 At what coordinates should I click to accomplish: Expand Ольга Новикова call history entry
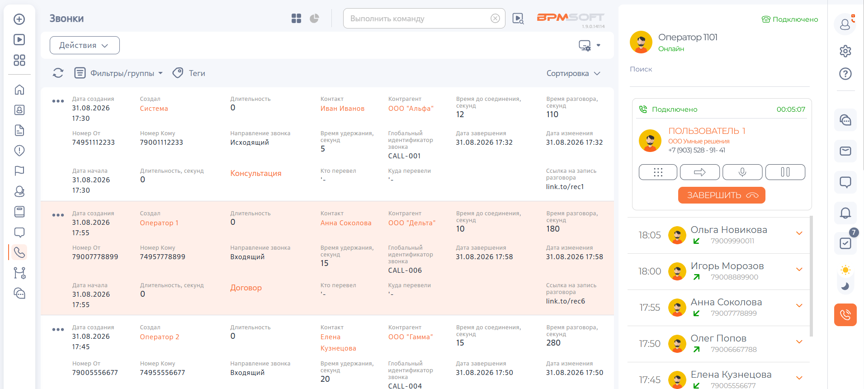[x=799, y=233]
